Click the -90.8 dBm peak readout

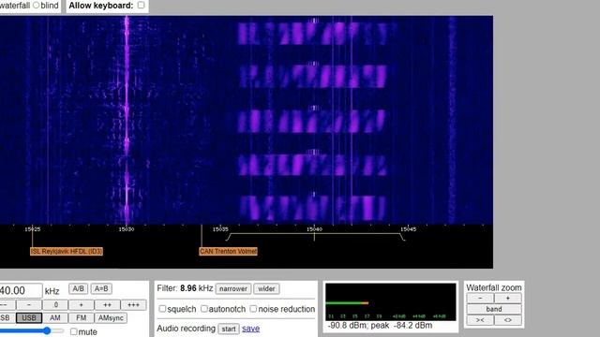tap(380, 326)
